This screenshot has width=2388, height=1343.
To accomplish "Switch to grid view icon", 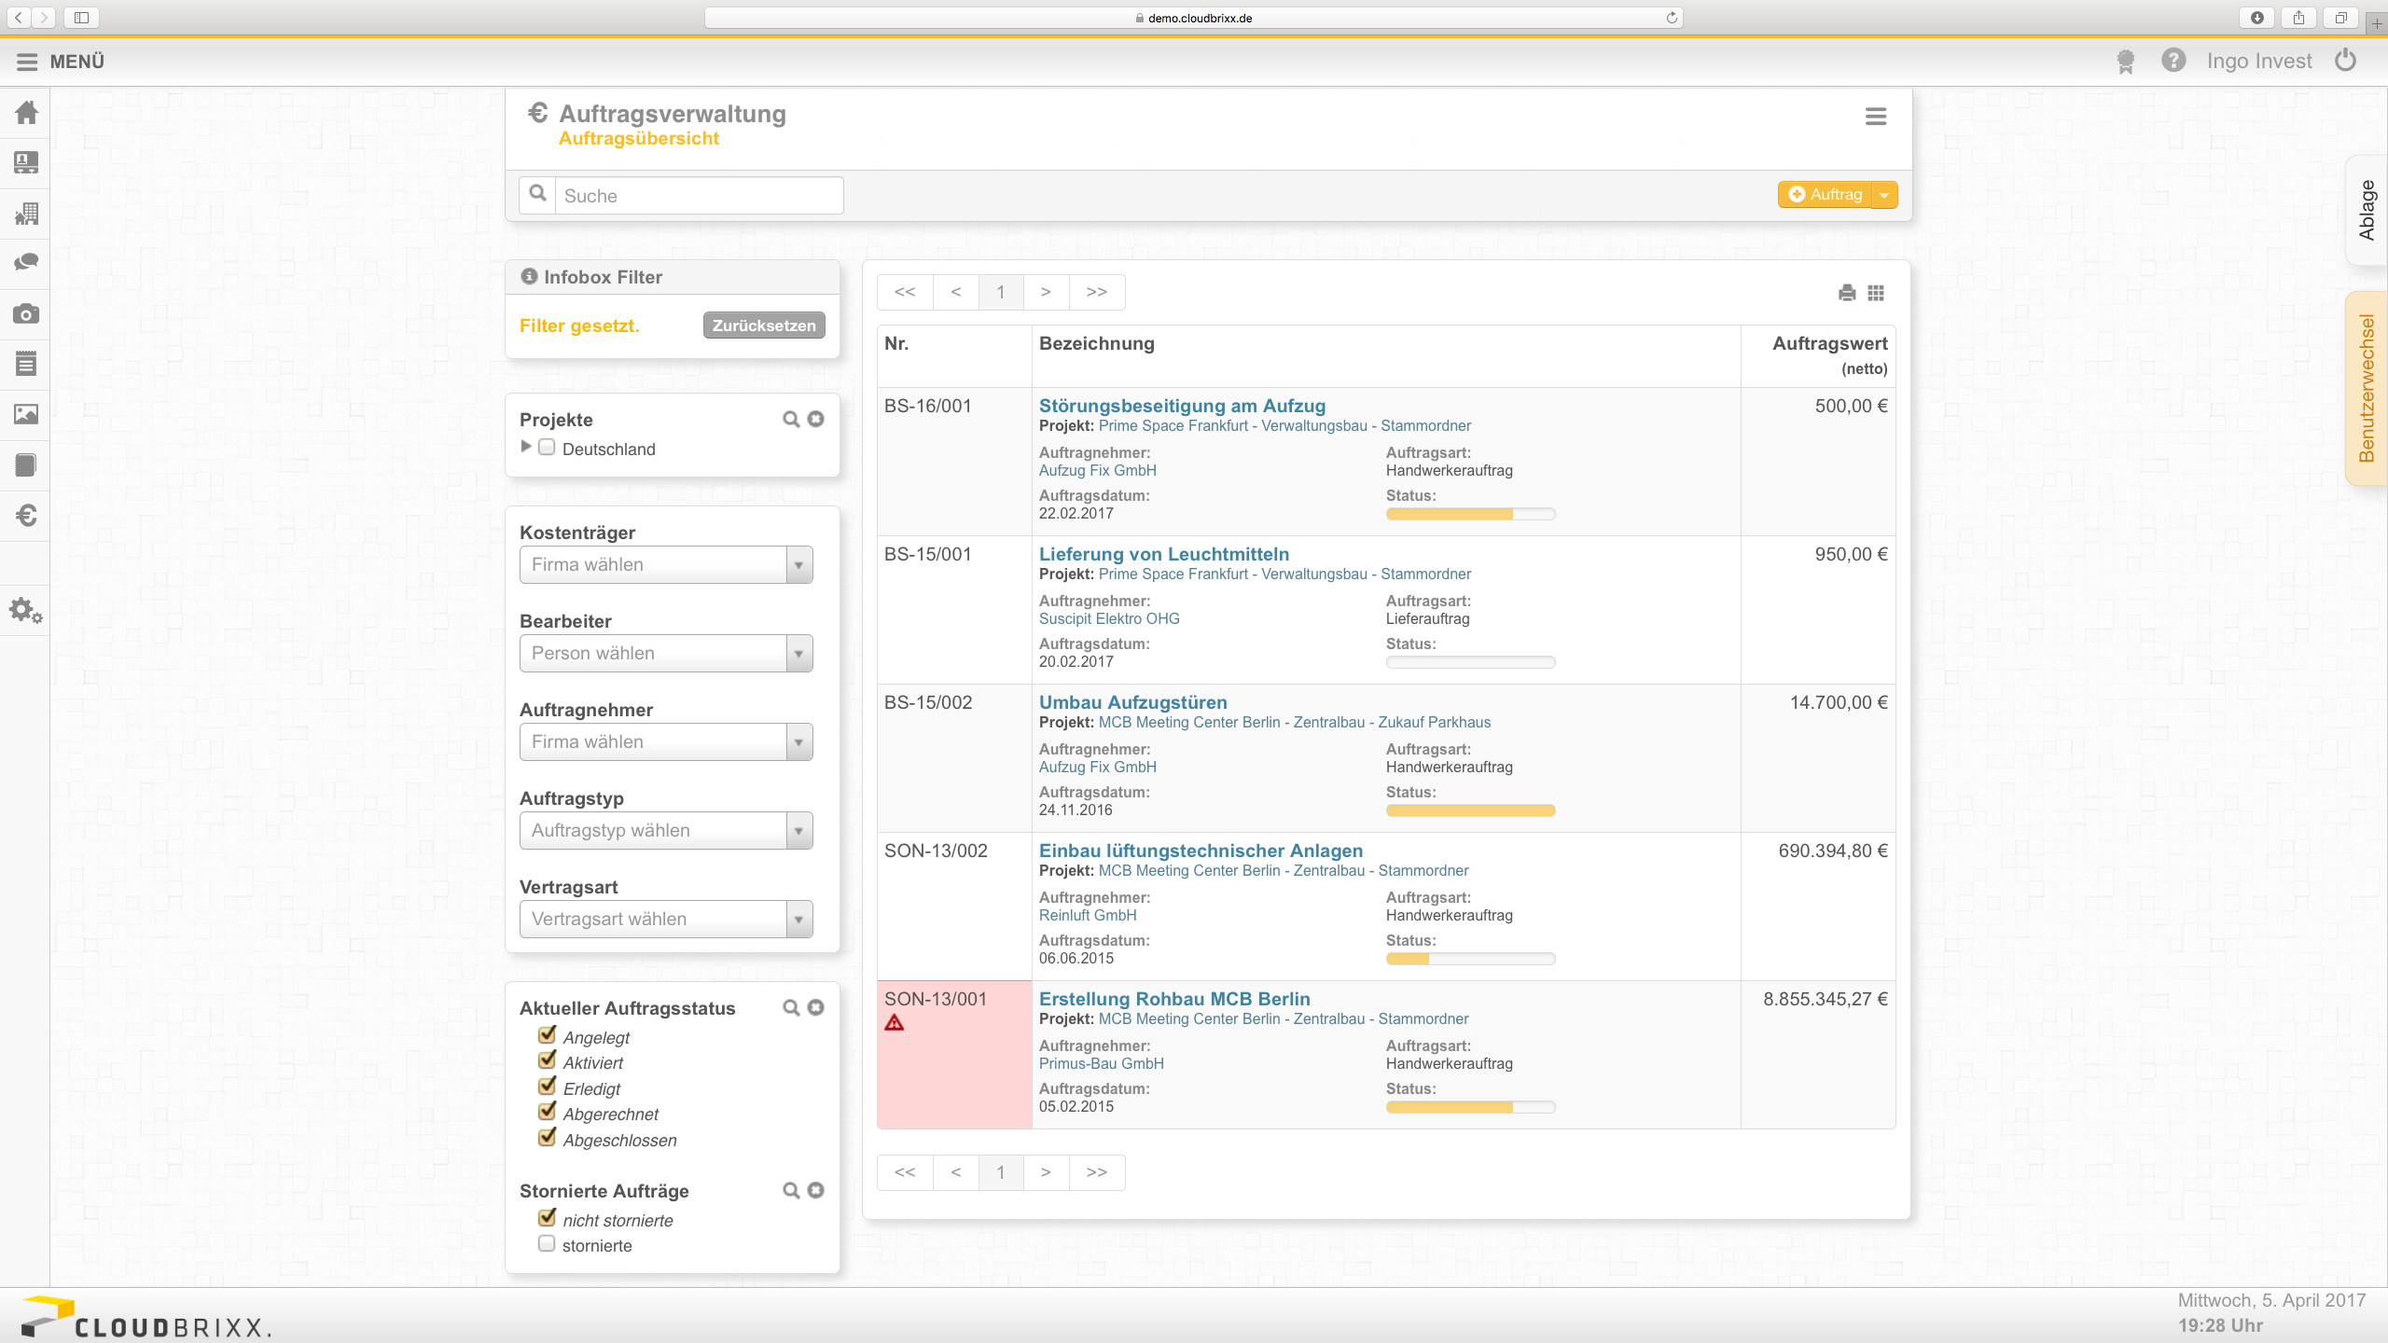I will 1876,293.
